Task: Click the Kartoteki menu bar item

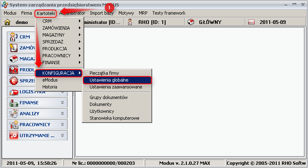Action: [46, 13]
